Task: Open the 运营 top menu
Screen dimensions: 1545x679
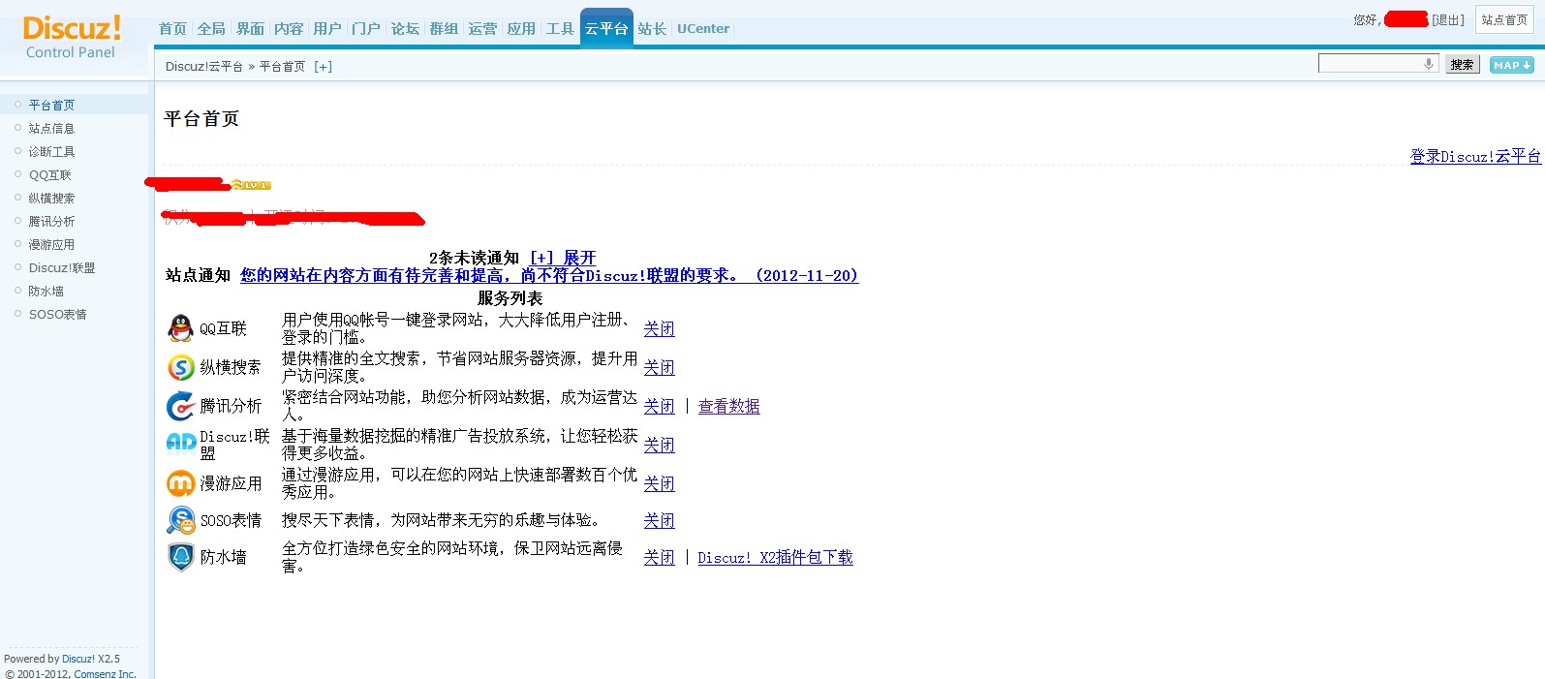Action: point(483,29)
